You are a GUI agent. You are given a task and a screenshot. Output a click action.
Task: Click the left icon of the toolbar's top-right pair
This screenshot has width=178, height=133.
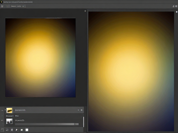click(173, 6)
